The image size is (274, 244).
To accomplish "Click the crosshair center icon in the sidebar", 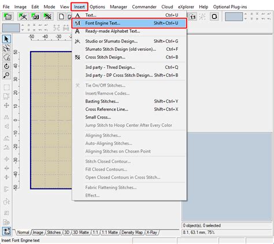I will tap(6, 159).
